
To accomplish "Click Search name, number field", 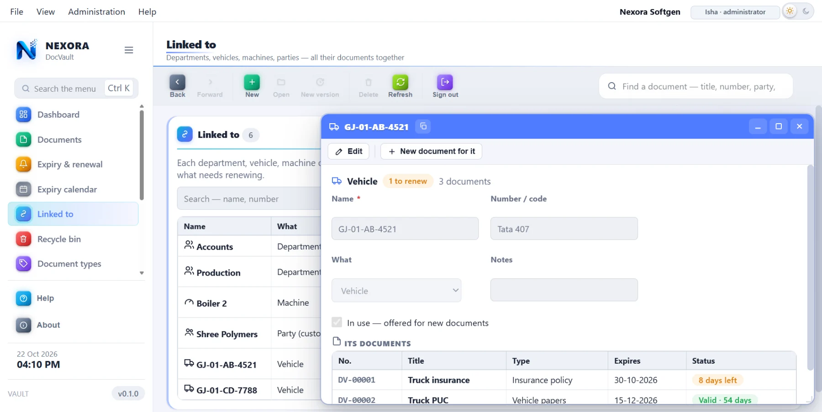I will [249, 199].
